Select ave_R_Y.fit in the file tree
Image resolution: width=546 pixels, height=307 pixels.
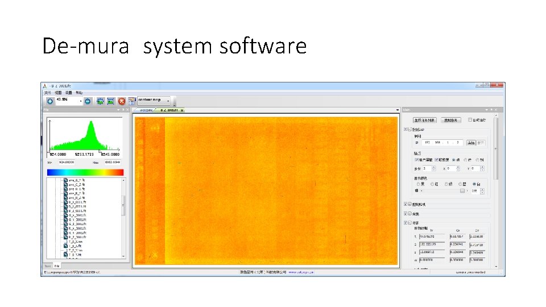77,193
